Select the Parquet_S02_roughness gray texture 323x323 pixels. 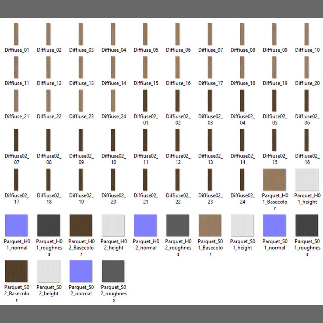tap(113, 271)
